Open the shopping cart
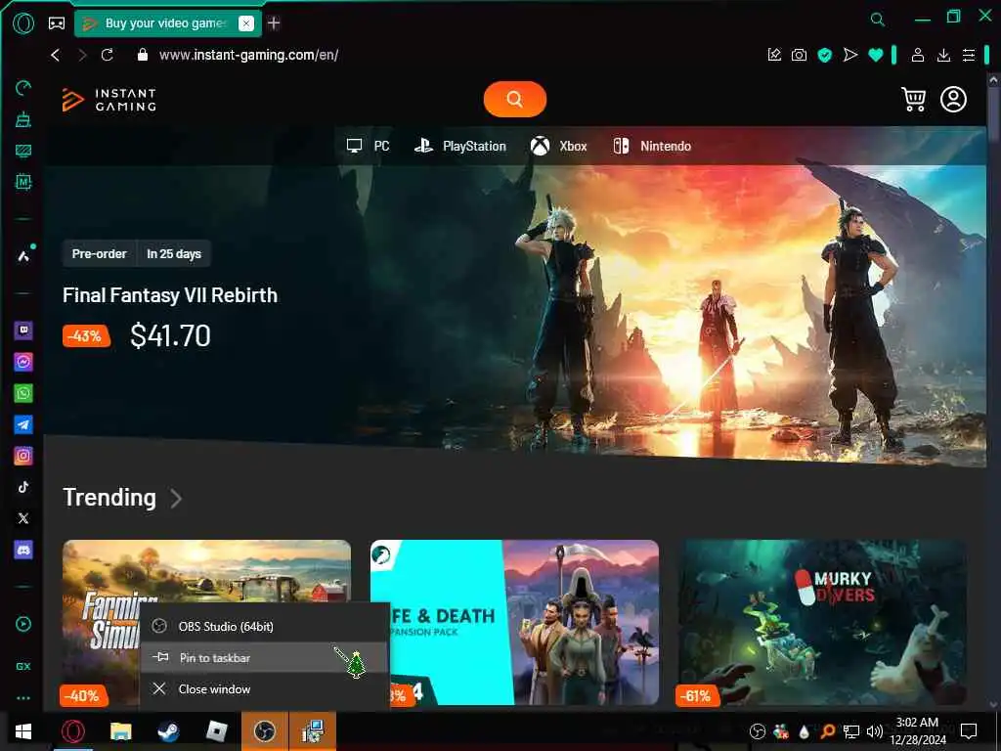This screenshot has height=751, width=1001. coord(914,99)
